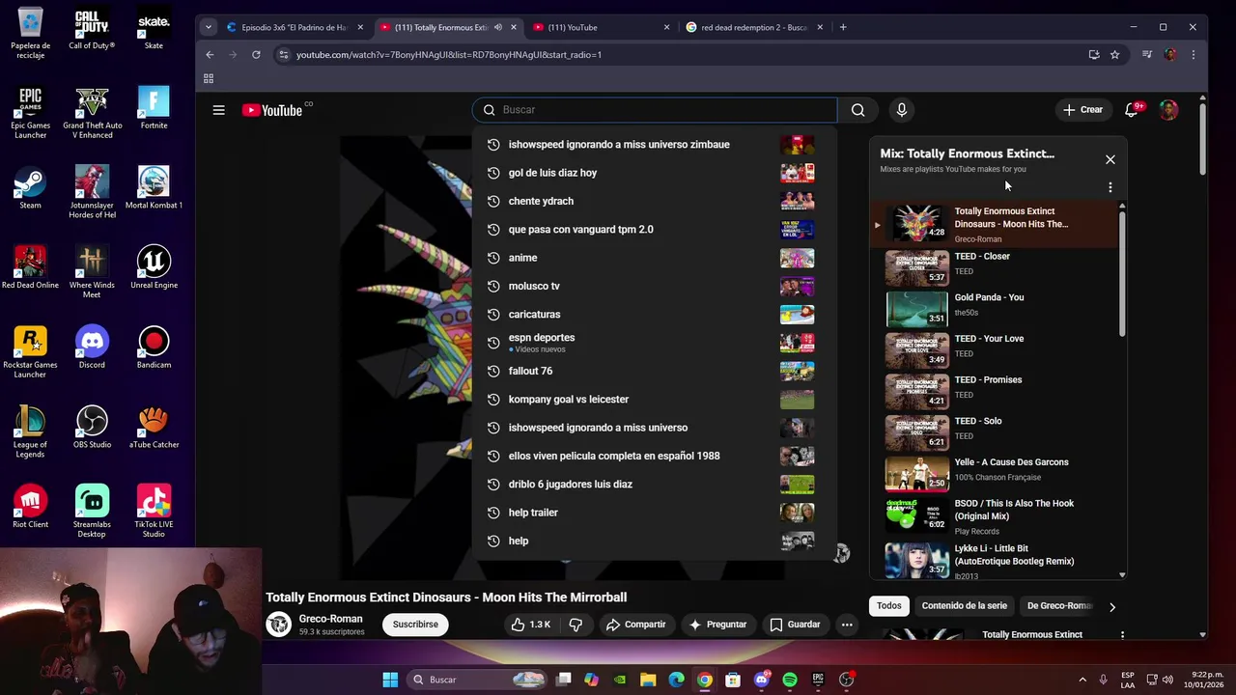Click the Windows Start button
This screenshot has height=695, width=1236.
pos(390,680)
